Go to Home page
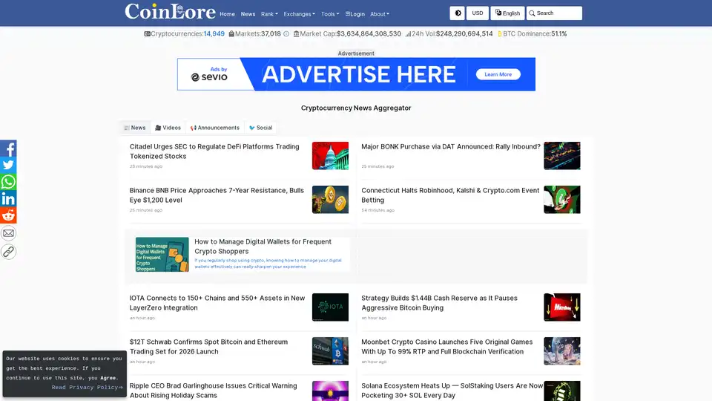The width and height of the screenshot is (712, 401). 227,14
